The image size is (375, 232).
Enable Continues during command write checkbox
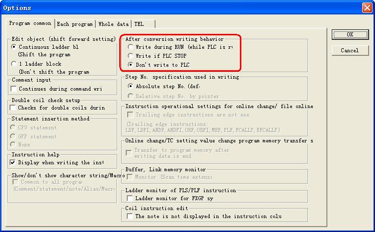tap(14, 89)
